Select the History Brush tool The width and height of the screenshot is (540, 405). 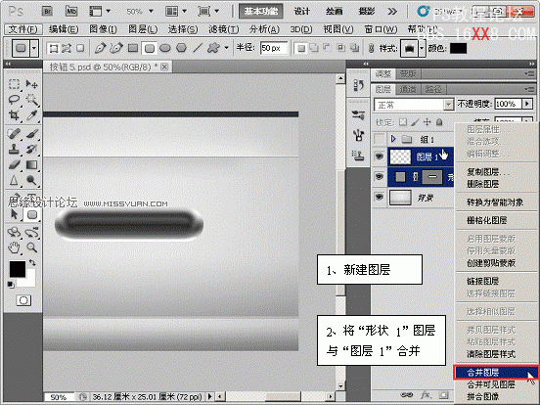click(x=31, y=149)
